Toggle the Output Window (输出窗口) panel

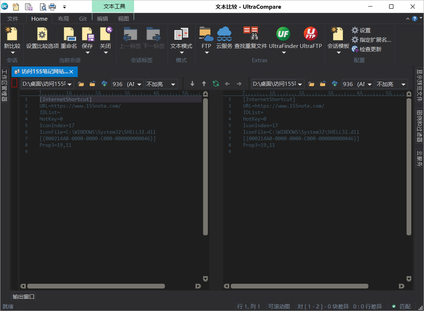pyautogui.click(x=24, y=296)
